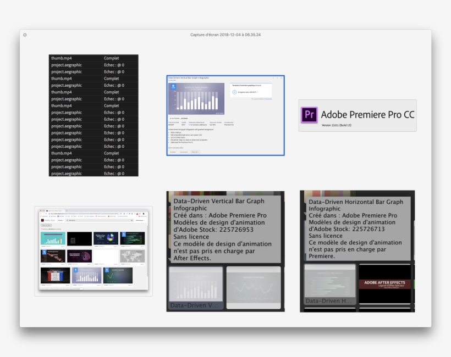This screenshot has width=451, height=357.
Task: Open the Horizontal Bar Graph tooltip screenshot
Action: tap(358, 252)
